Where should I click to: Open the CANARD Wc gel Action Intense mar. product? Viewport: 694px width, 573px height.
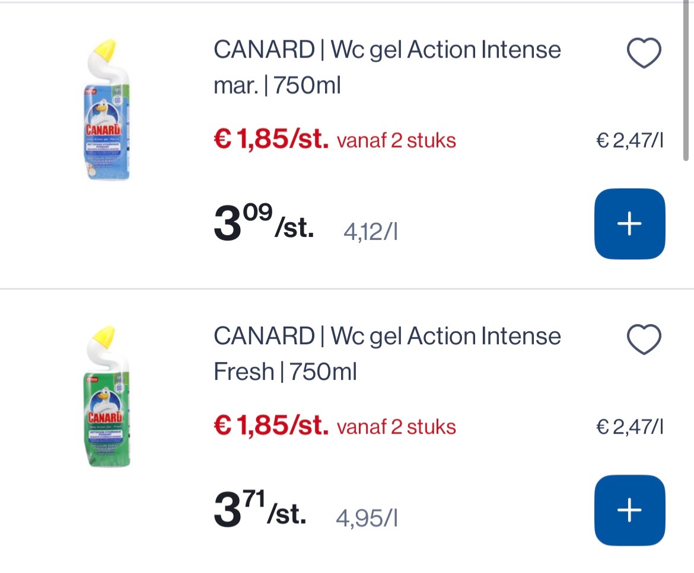[x=387, y=66]
